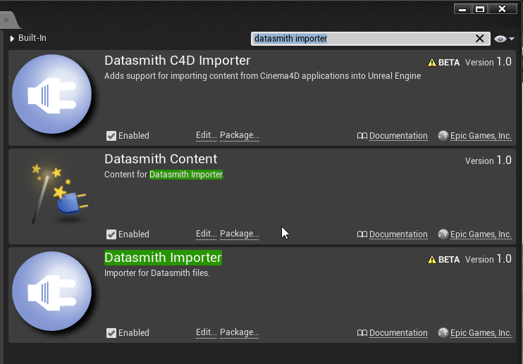Click Version 1.0 of Datasmith Content
The image size is (523, 364).
(488, 161)
